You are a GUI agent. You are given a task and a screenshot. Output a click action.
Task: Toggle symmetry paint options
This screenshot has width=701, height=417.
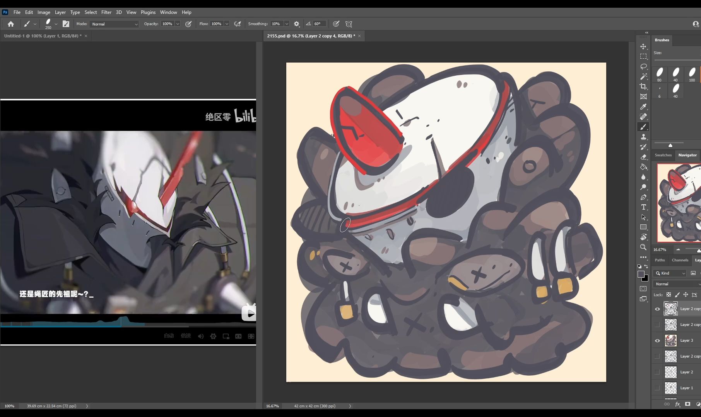[x=349, y=24]
